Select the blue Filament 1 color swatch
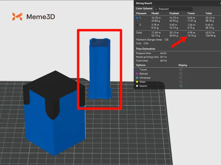This screenshot has height=165, width=221. tap(137, 17)
